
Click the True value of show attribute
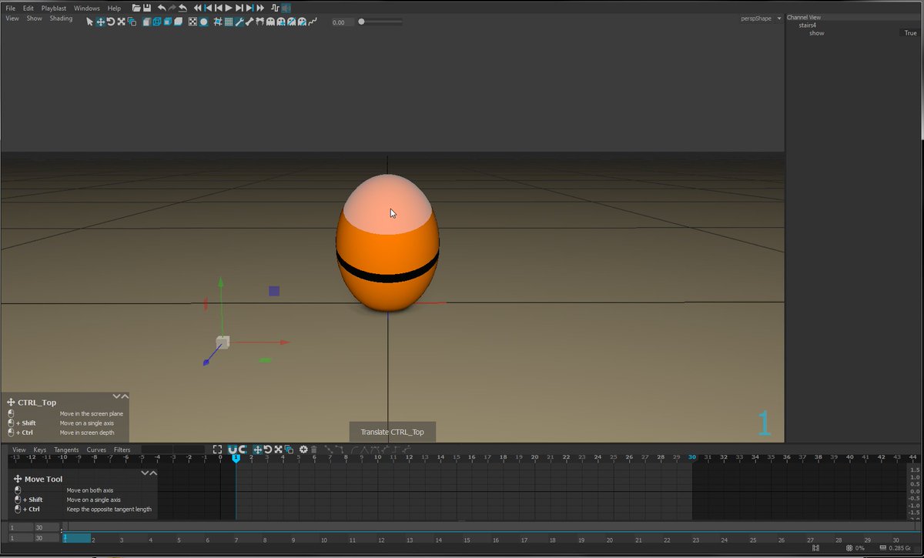910,33
